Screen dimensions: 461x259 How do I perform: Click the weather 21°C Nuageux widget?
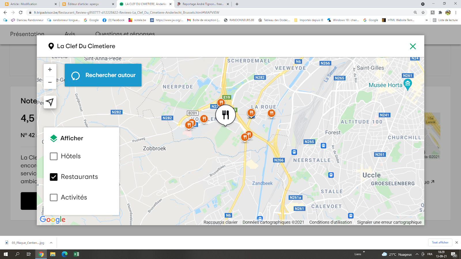(x=397, y=254)
